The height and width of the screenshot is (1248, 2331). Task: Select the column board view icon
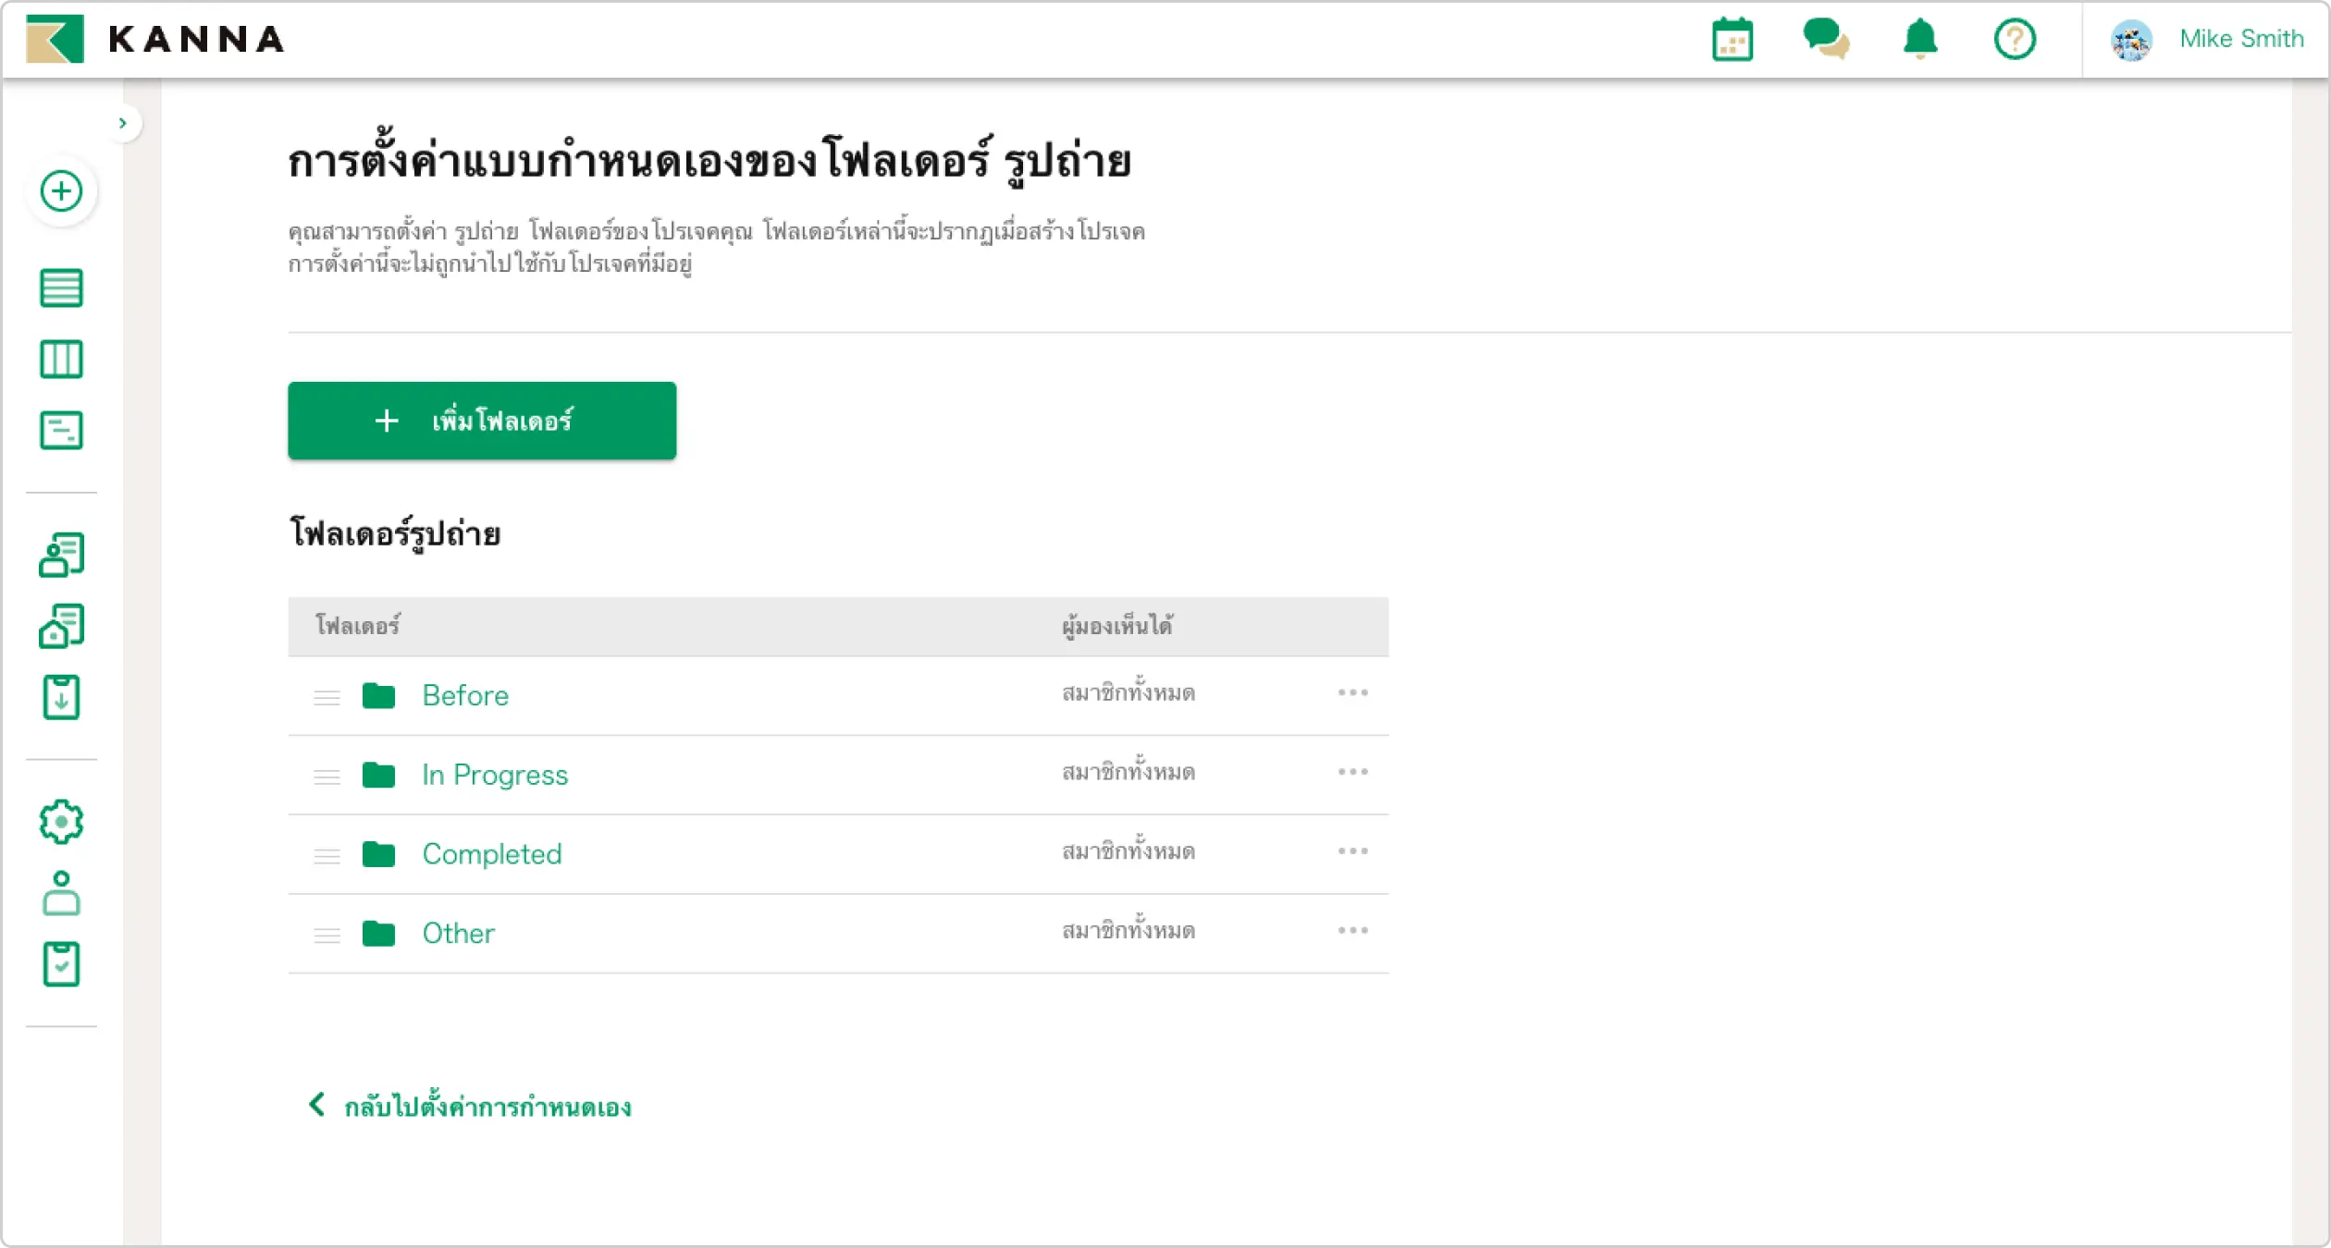tap(61, 359)
